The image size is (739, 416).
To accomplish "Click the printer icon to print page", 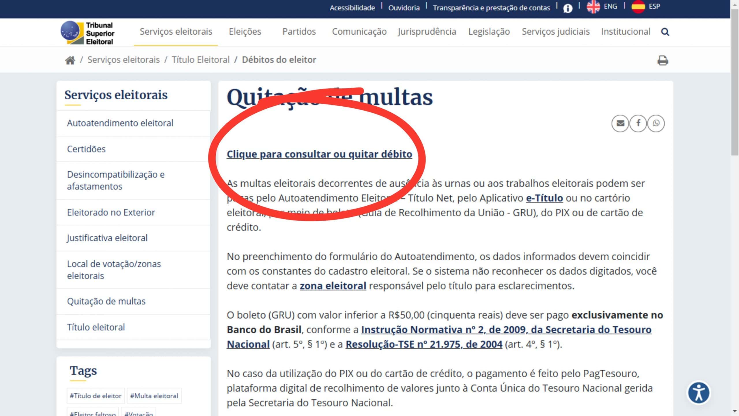I will point(663,60).
